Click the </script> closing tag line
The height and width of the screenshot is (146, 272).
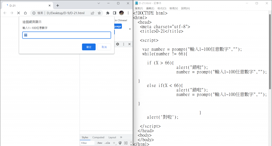click(x=150, y=126)
